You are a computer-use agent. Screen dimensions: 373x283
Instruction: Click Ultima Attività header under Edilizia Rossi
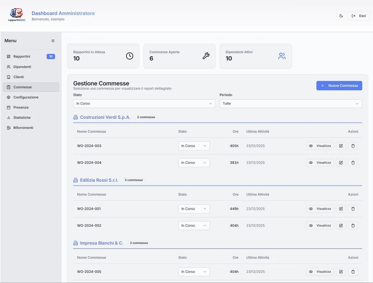[258, 194]
